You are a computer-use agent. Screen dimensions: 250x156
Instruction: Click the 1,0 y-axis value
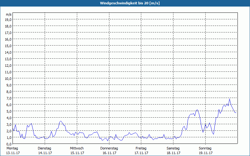tap(9, 138)
